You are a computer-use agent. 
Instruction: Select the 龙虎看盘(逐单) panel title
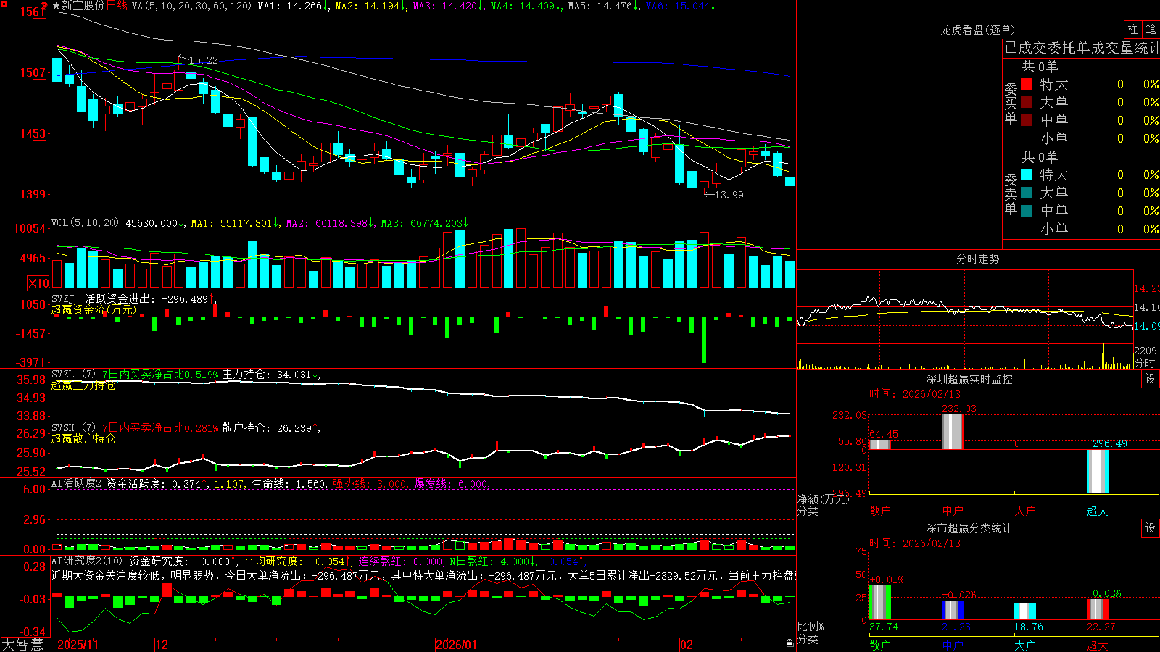pos(977,30)
